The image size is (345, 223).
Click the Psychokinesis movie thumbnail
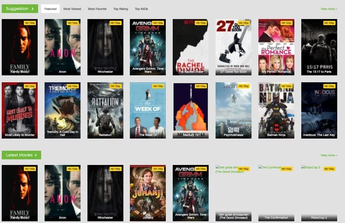[233, 110]
